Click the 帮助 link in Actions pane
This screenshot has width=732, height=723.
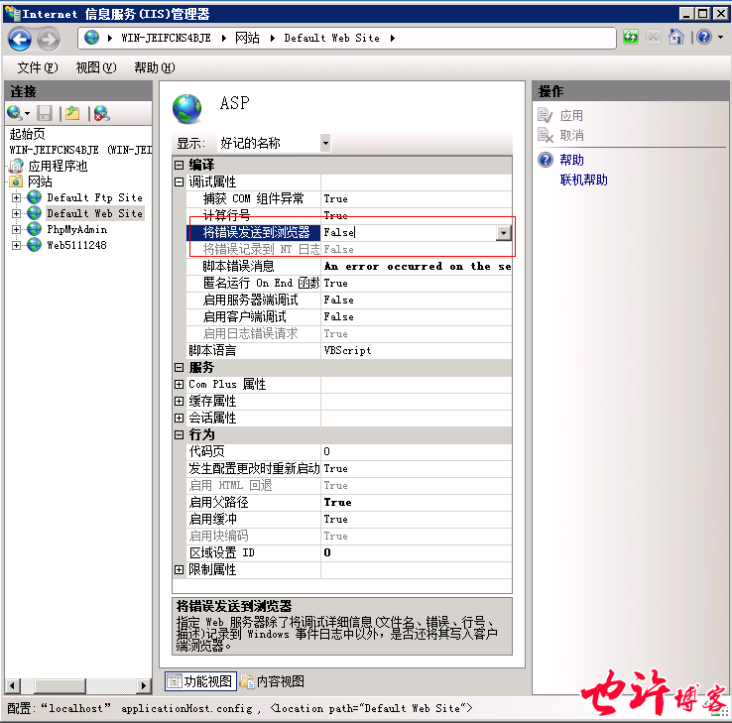(x=572, y=160)
